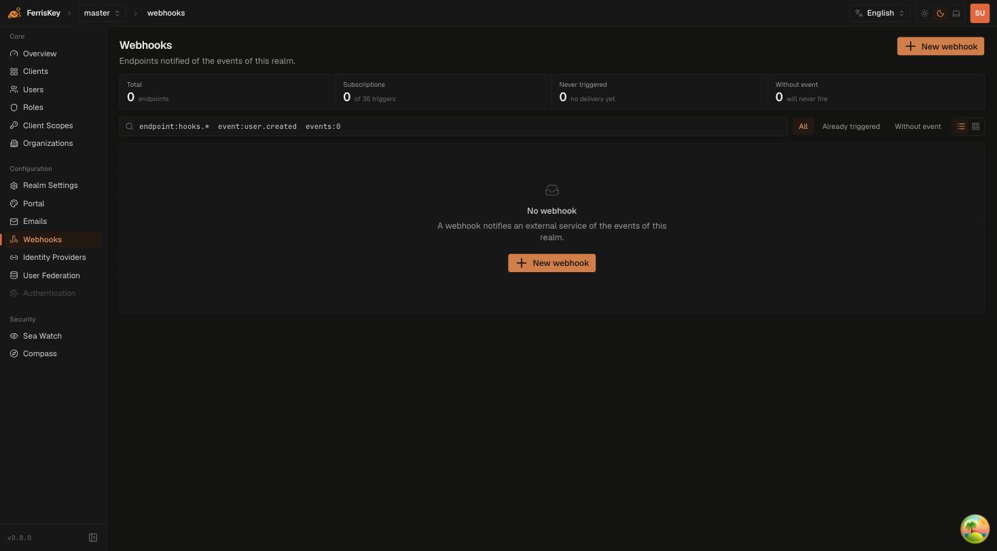Click the Never triggered stat card
997x551 pixels.
pos(659,92)
